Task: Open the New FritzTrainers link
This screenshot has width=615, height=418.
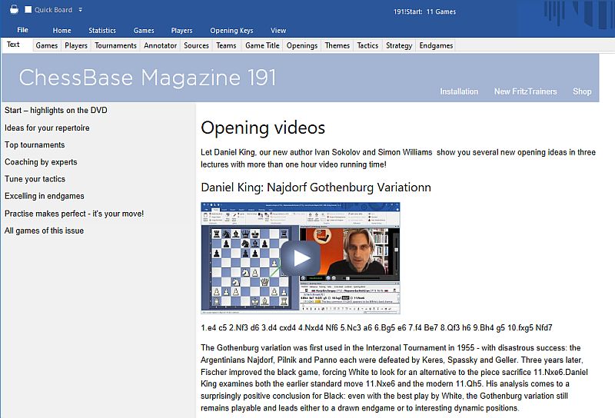Action: tap(525, 91)
